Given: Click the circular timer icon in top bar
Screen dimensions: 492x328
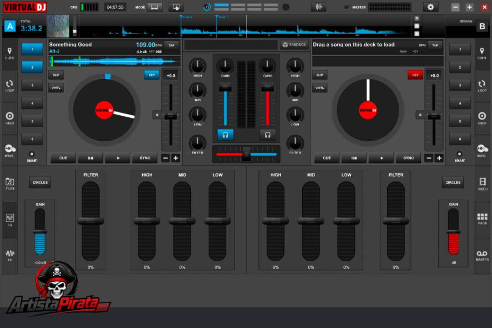Looking at the screenshot, I should [207, 7].
